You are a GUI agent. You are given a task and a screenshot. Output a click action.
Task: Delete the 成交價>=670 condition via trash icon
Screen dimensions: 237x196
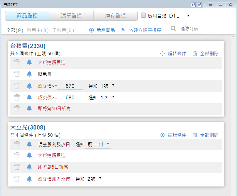[x=17, y=86]
